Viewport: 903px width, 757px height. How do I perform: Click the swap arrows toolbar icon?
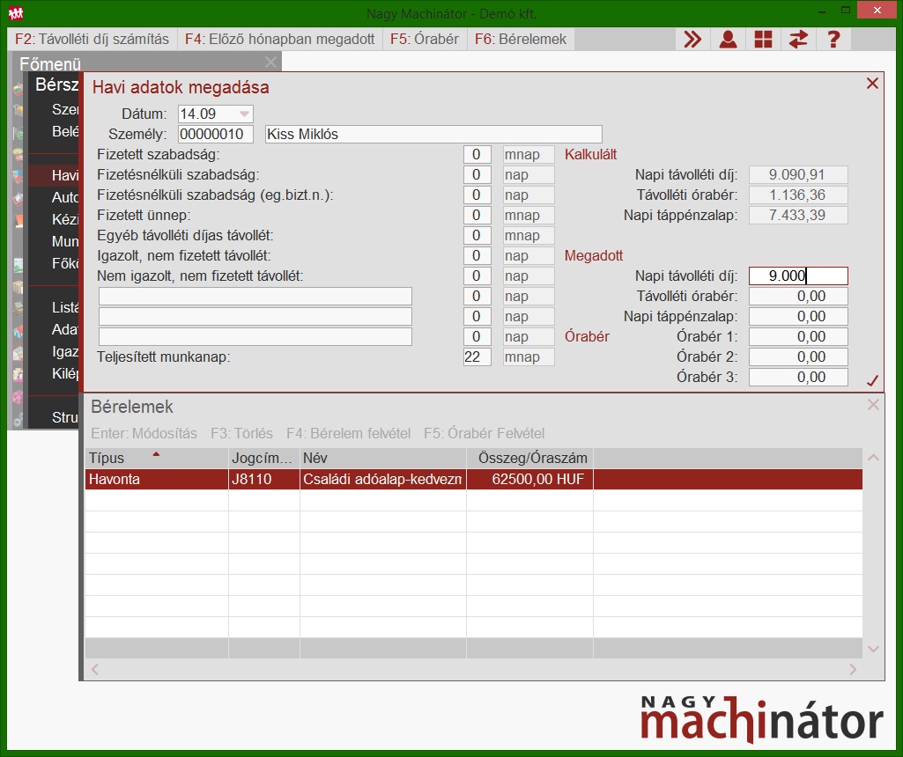point(798,39)
